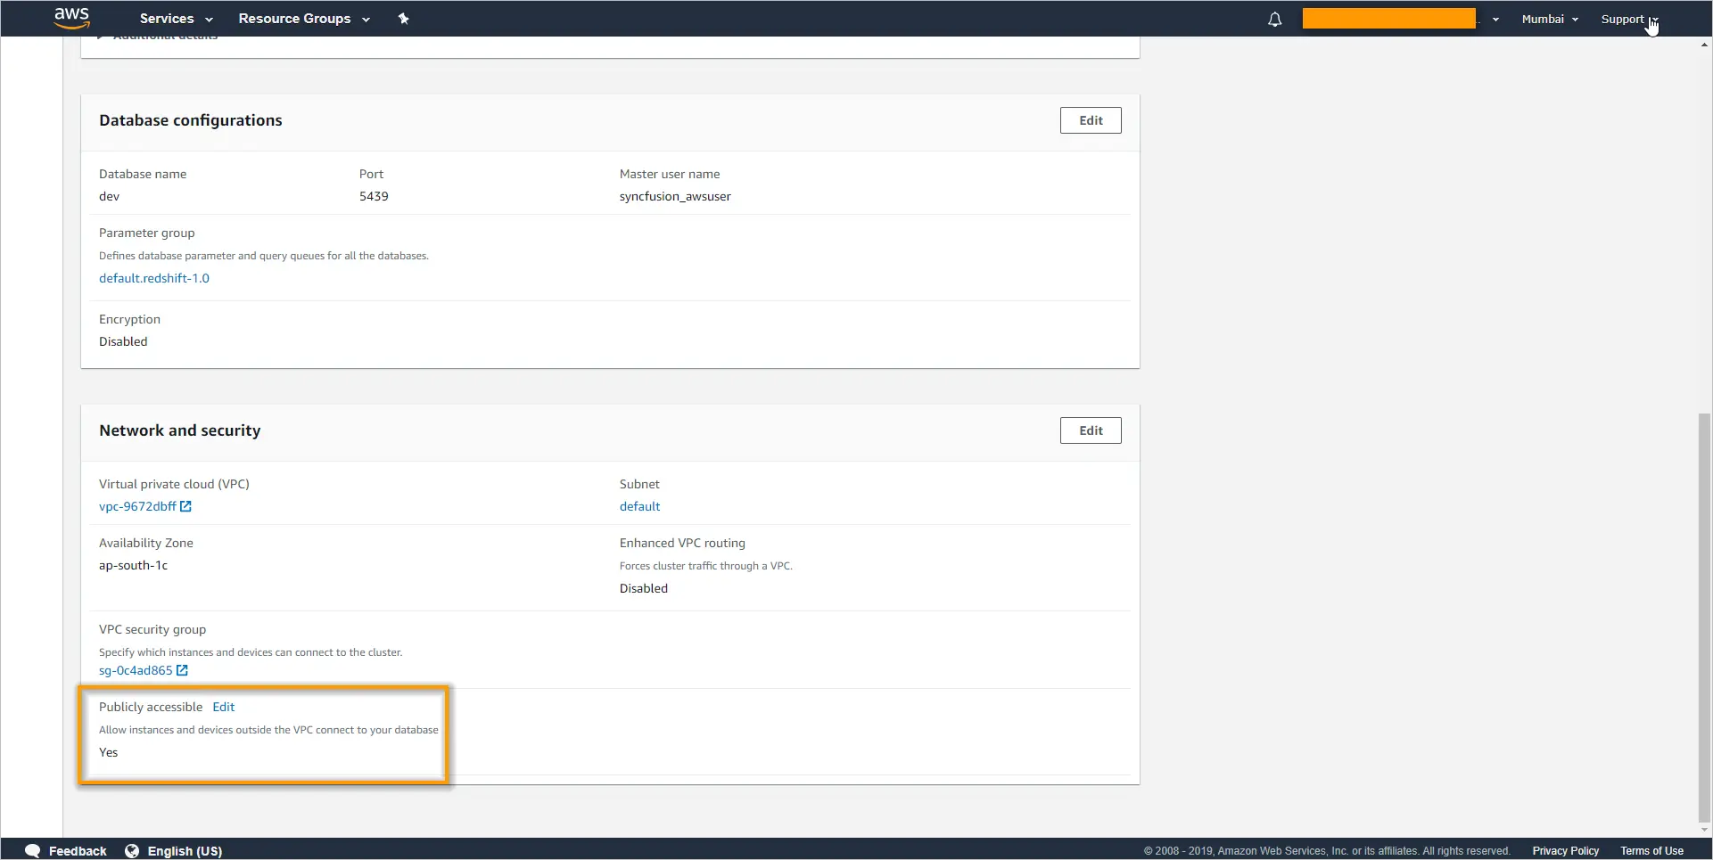
Task: Edit the Database configurations section
Action: [x=1090, y=120]
